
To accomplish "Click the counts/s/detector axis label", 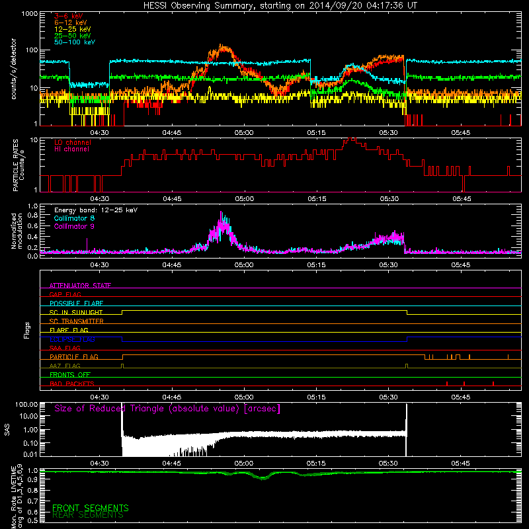I will pyautogui.click(x=14, y=69).
